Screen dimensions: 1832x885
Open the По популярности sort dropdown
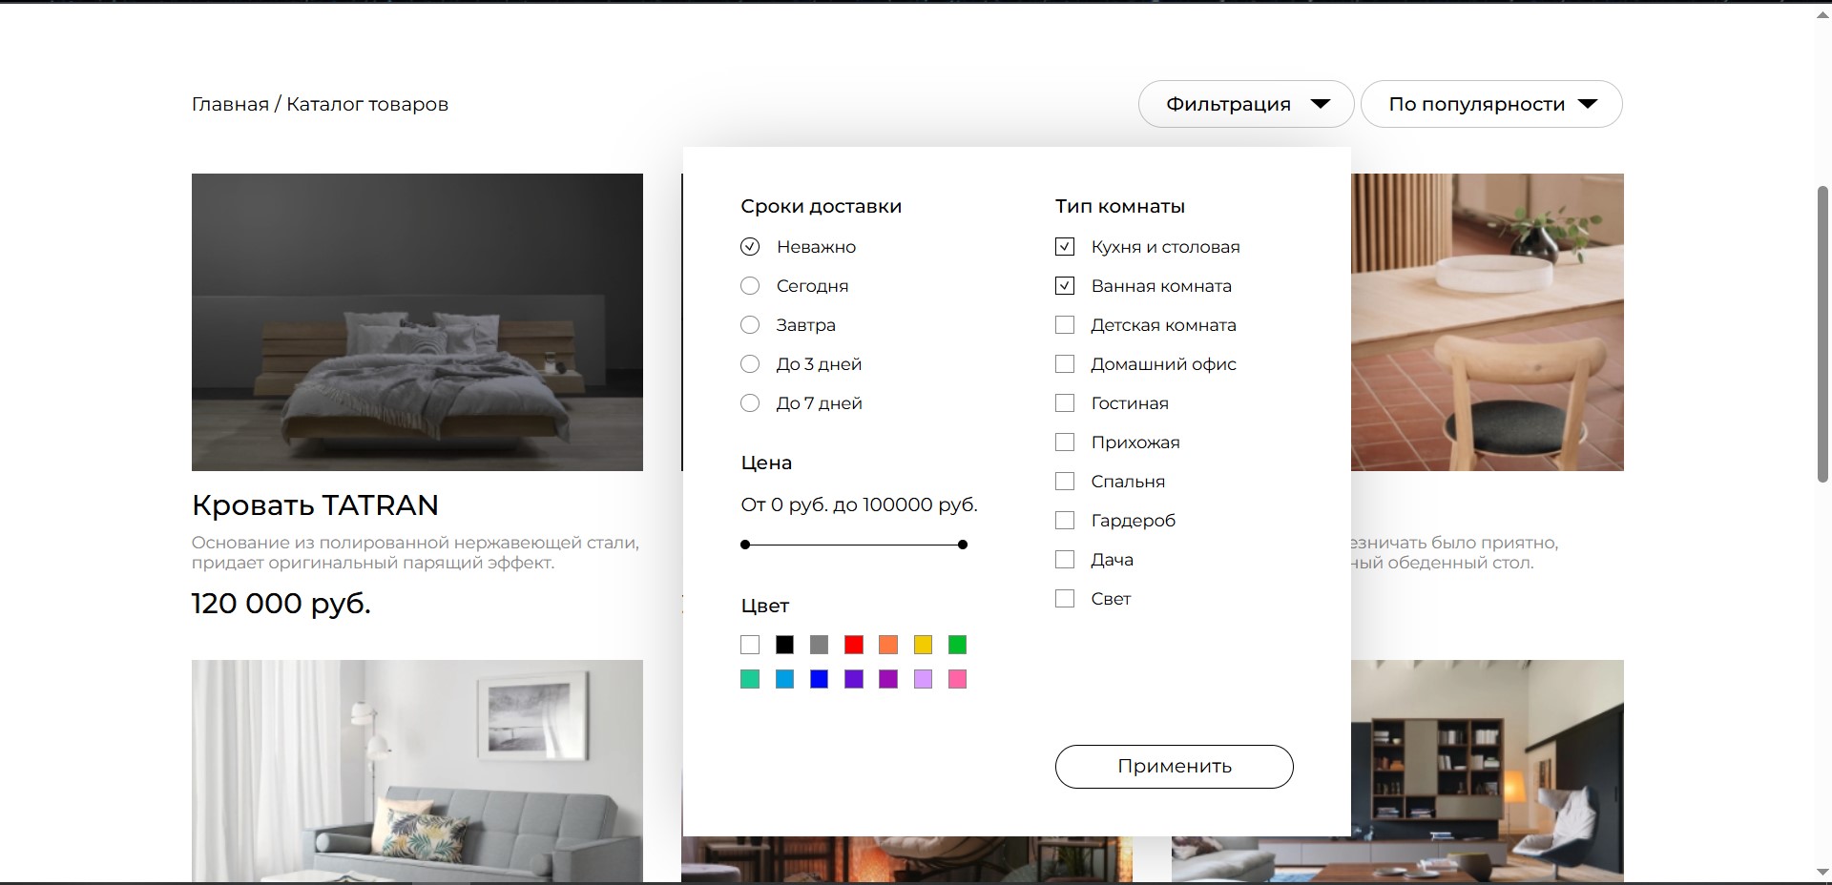[x=1491, y=104]
